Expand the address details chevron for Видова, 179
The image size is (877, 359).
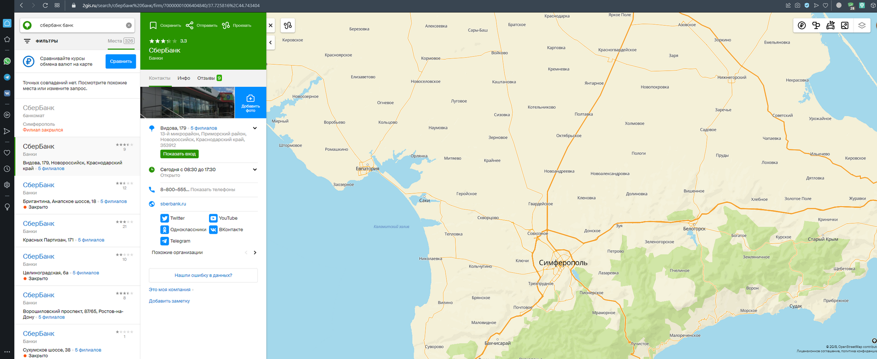(x=255, y=128)
